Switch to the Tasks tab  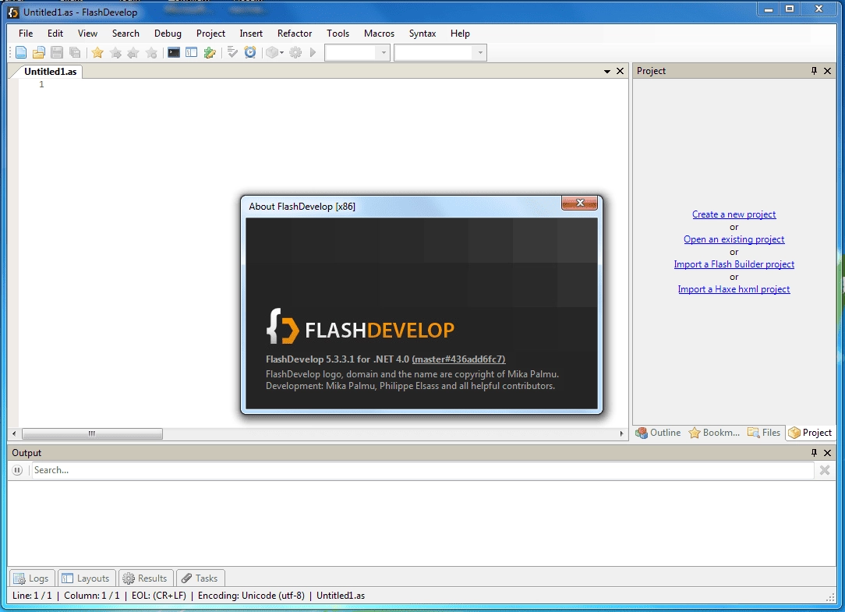point(200,578)
